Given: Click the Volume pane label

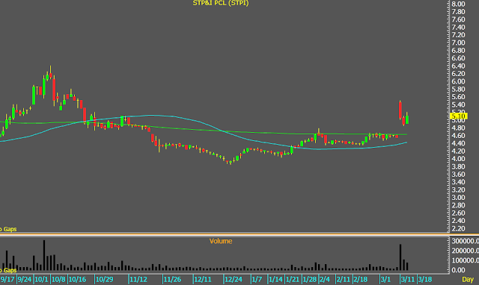Looking at the screenshot, I should pos(221,241).
